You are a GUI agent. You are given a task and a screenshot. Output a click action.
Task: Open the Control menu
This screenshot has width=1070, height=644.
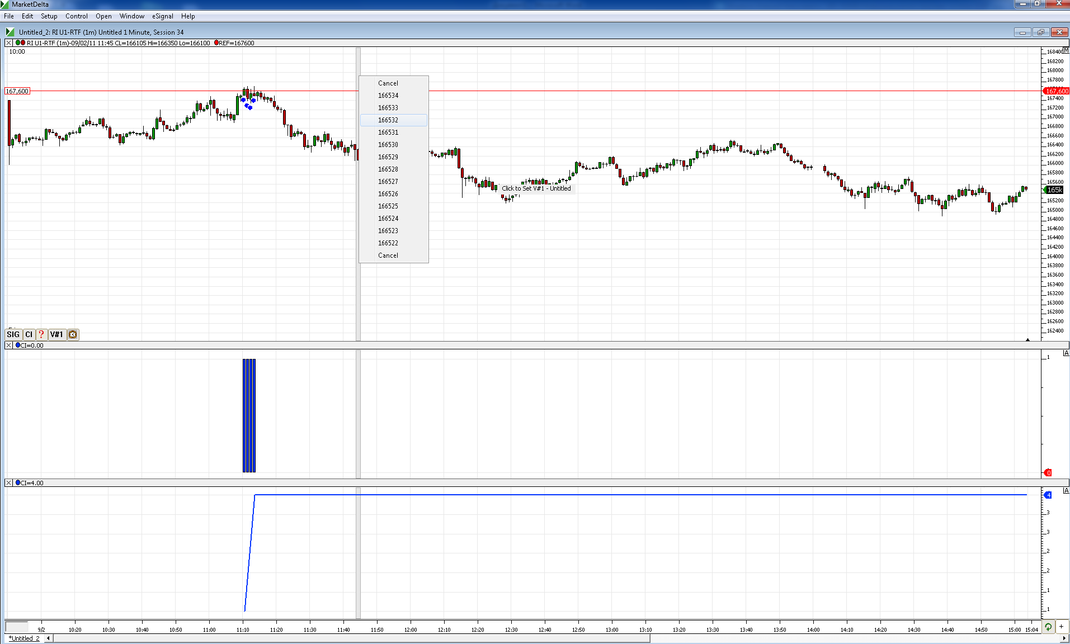[x=77, y=16]
